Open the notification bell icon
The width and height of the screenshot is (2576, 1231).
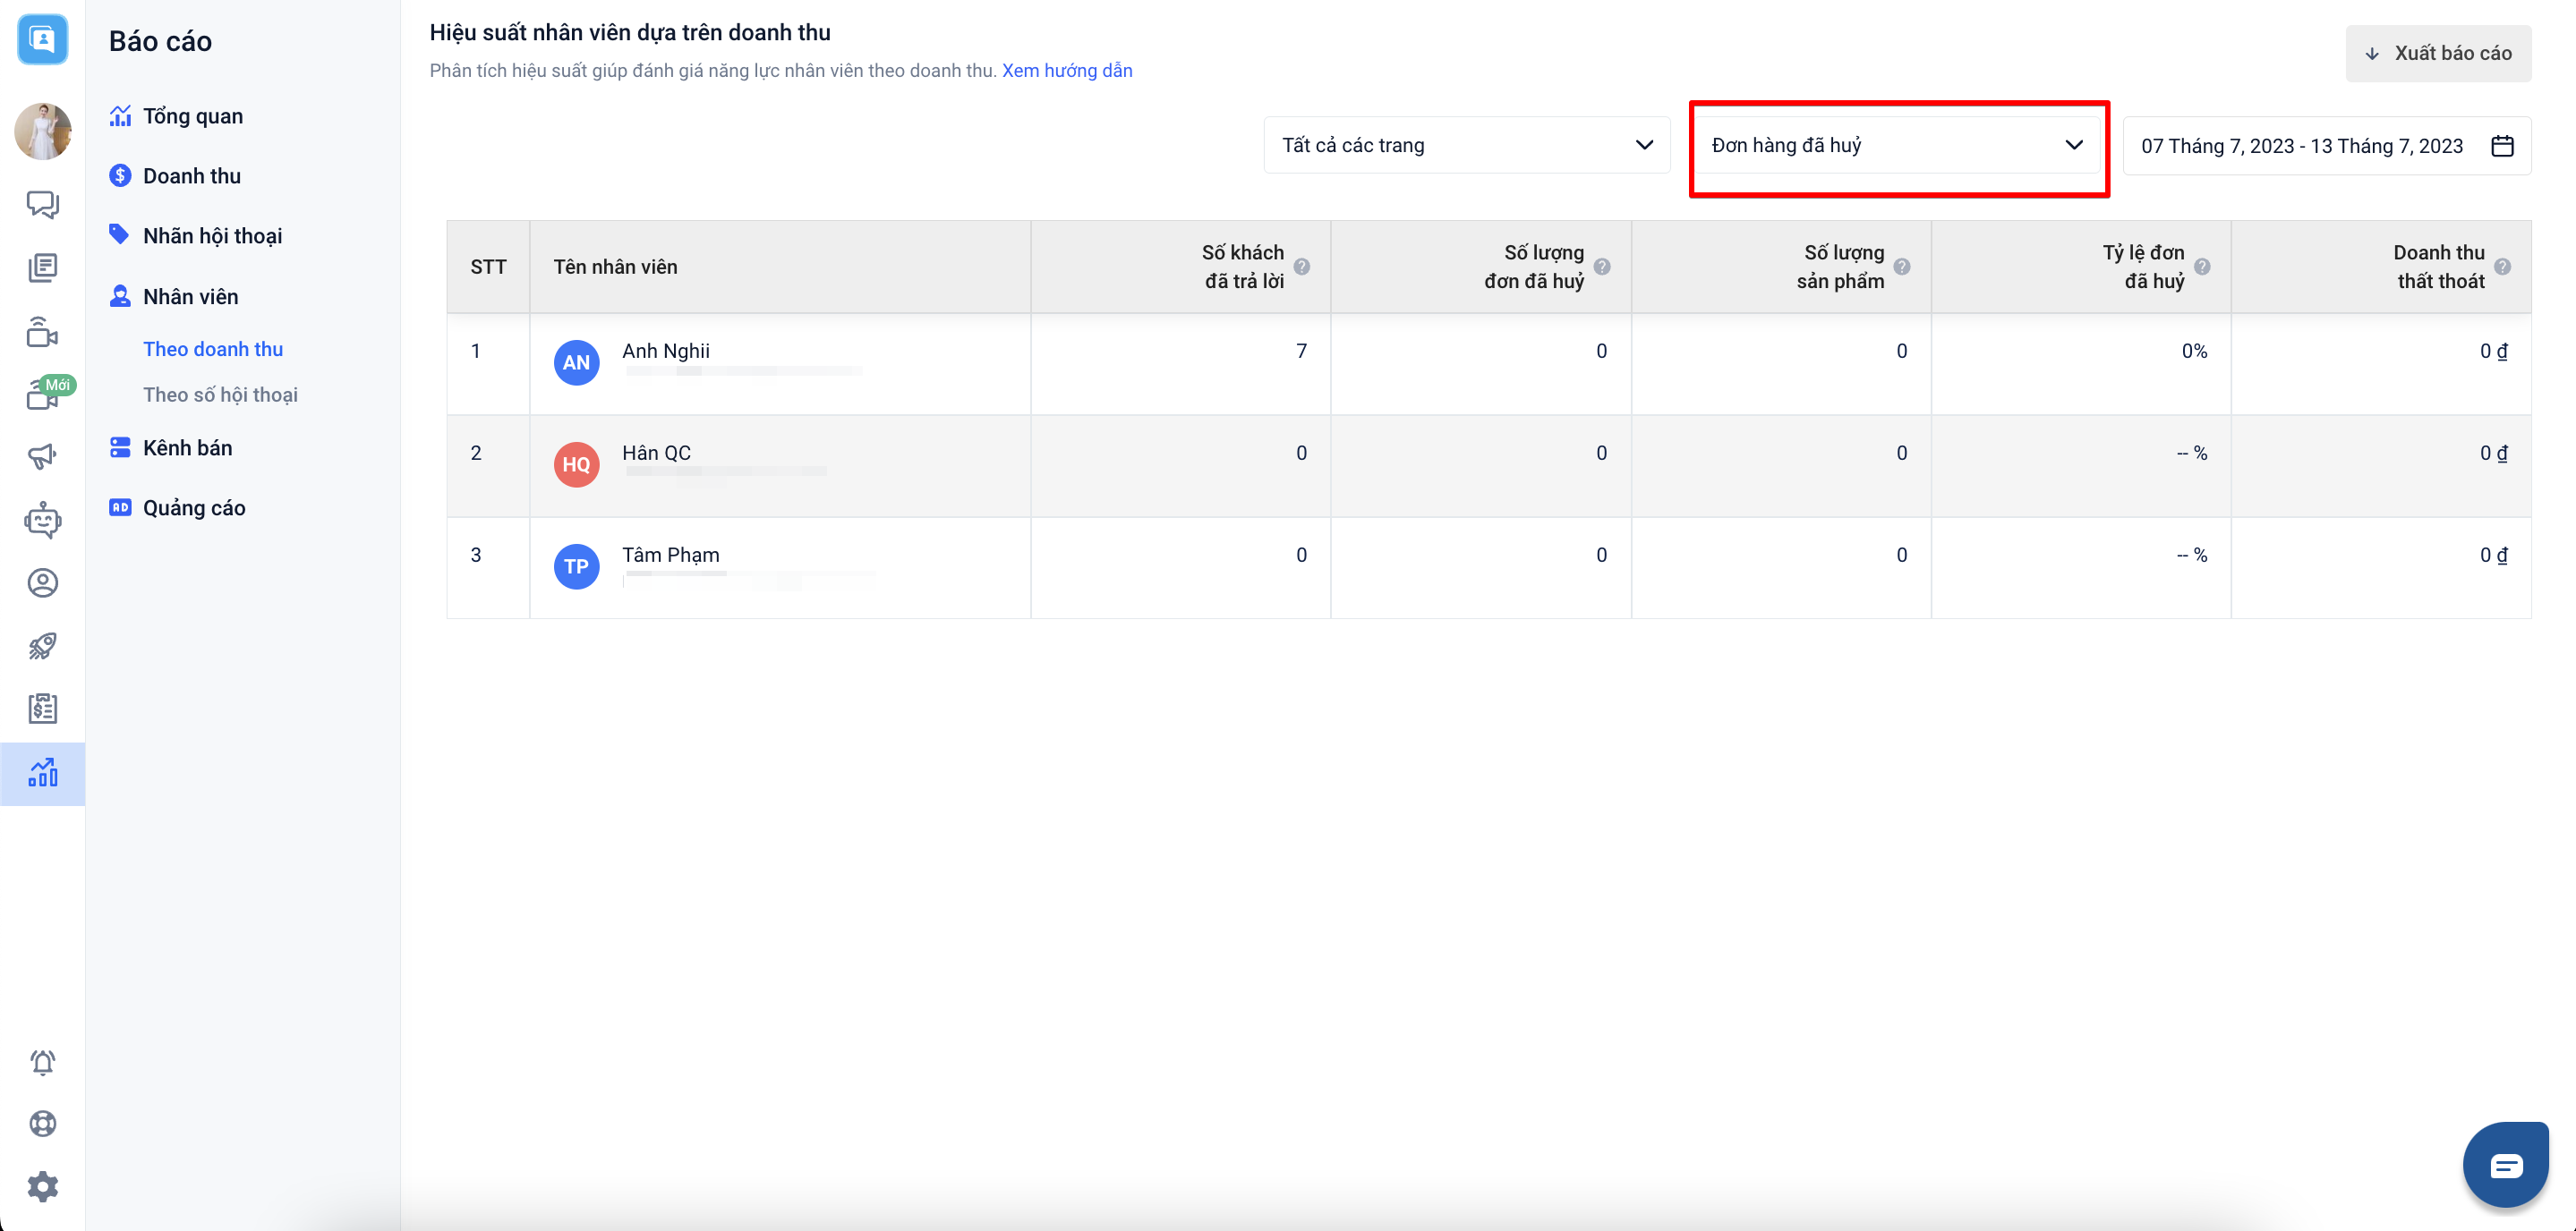[42, 1062]
